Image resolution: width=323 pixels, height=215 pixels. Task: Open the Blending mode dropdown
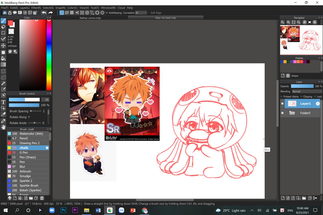point(307,91)
